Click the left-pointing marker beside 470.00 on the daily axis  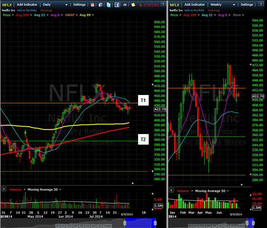(153, 84)
